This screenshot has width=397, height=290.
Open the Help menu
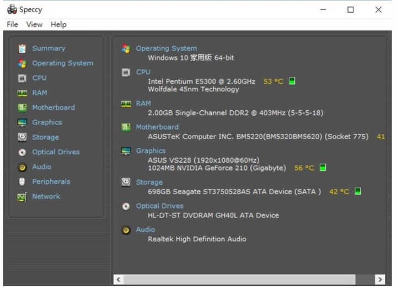tap(58, 25)
